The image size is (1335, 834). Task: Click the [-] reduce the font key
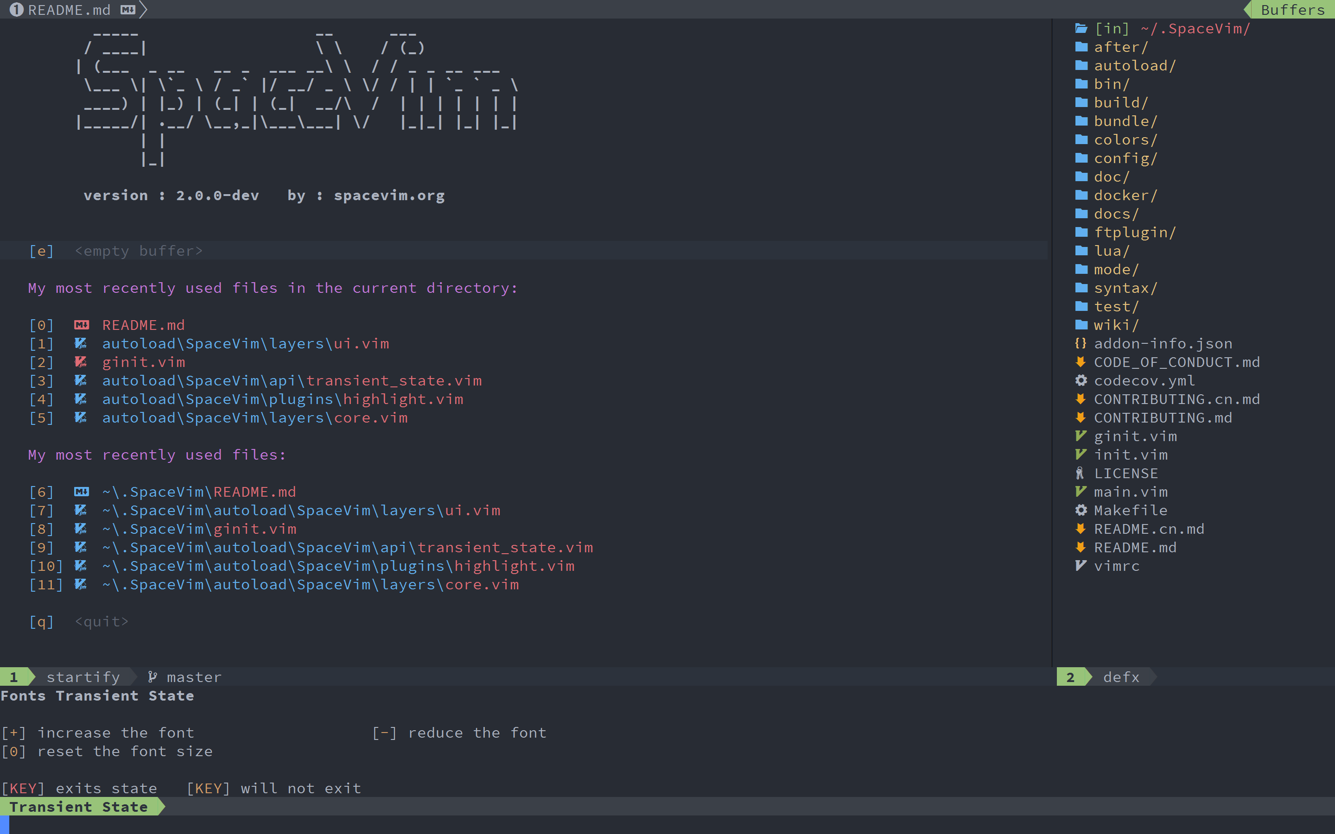coord(384,733)
